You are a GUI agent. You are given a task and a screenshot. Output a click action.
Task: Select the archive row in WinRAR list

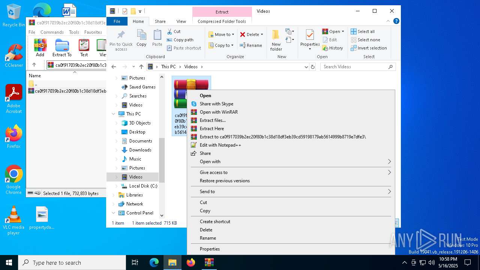[x=67, y=91]
